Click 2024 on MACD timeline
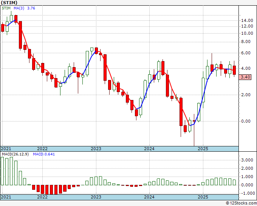Image resolution: width=257 pixels, height=206 pixels. tap(149, 197)
